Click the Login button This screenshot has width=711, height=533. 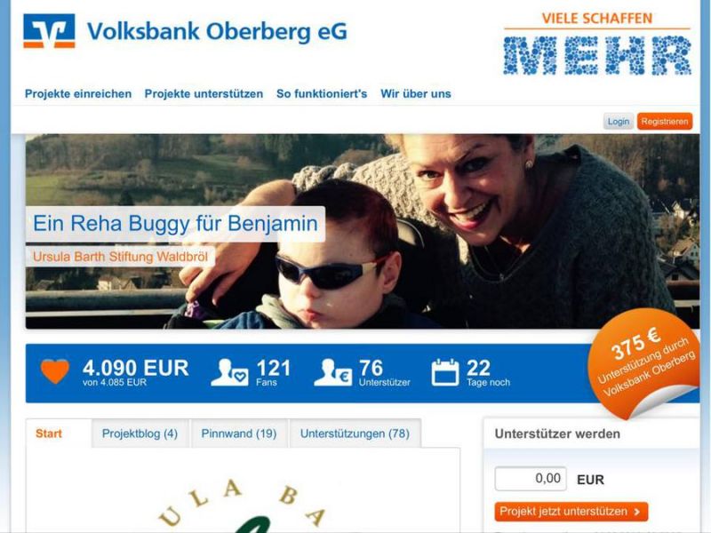pyautogui.click(x=619, y=122)
